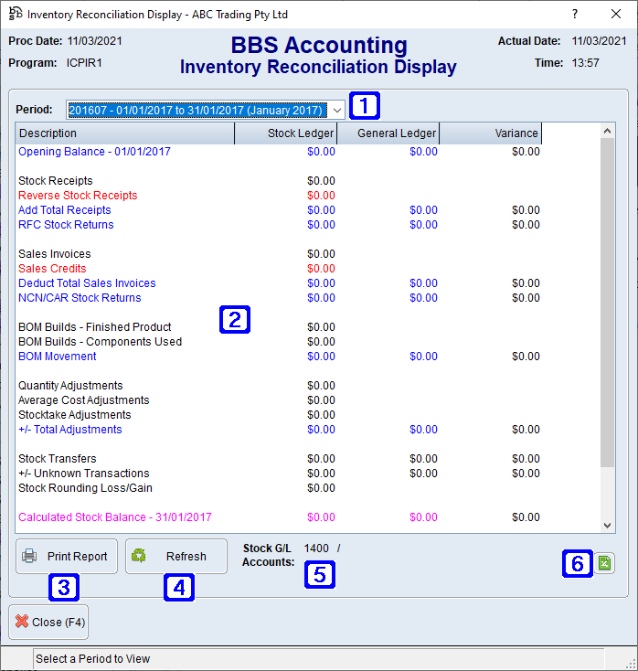Select the Deduct Total Sales Invoices row

click(279, 282)
